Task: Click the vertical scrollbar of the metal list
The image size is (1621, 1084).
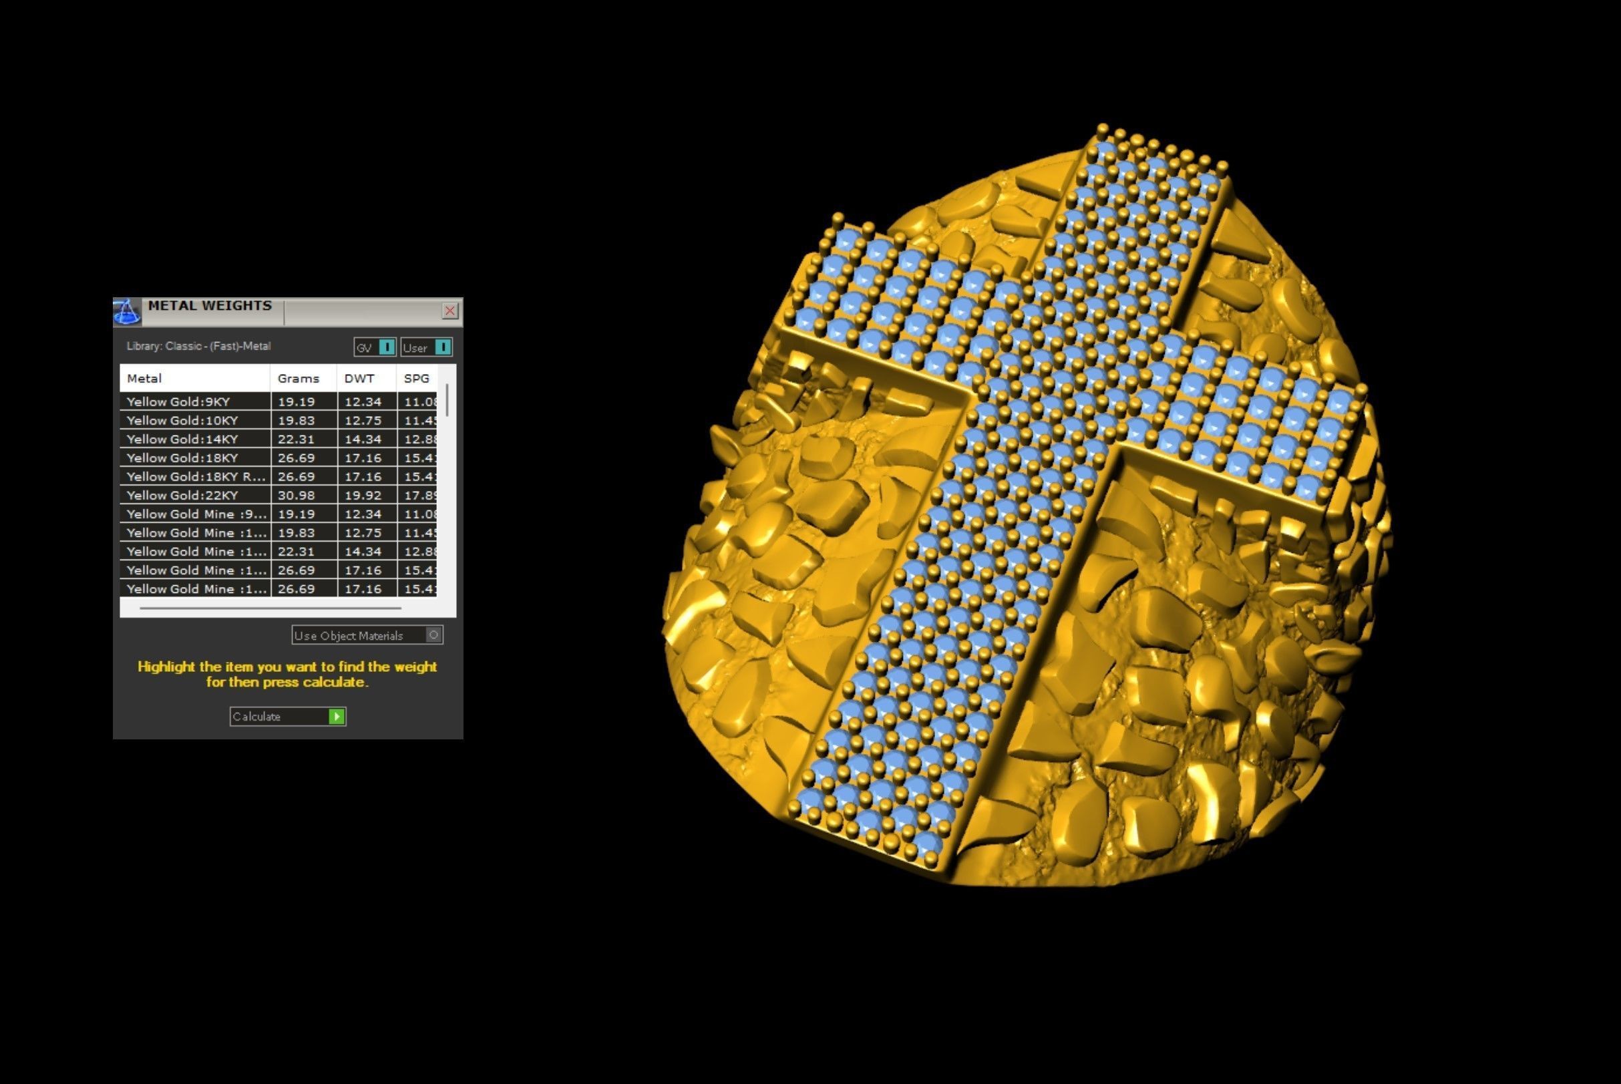Action: pos(447,401)
